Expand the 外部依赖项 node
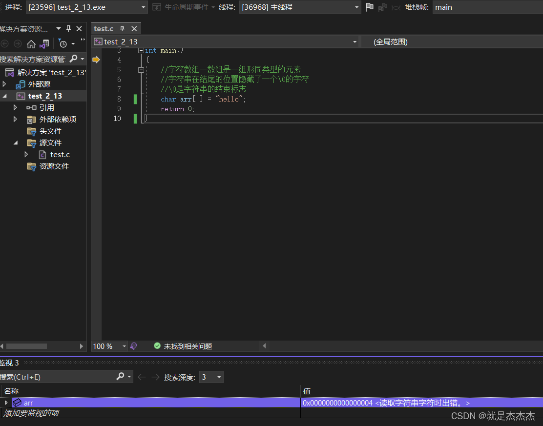 click(x=15, y=120)
